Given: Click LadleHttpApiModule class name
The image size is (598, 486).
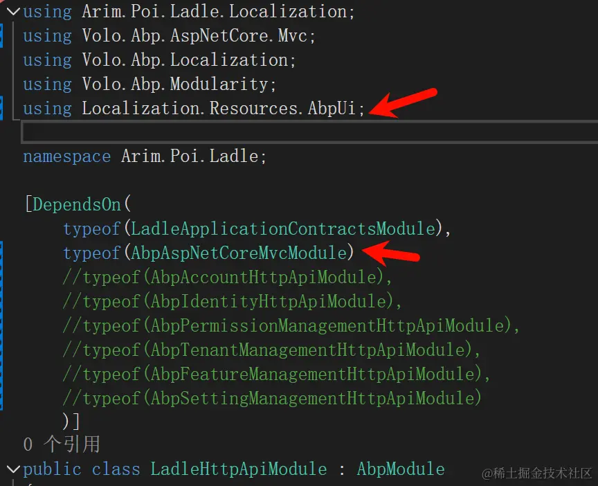Looking at the screenshot, I should click(239, 469).
